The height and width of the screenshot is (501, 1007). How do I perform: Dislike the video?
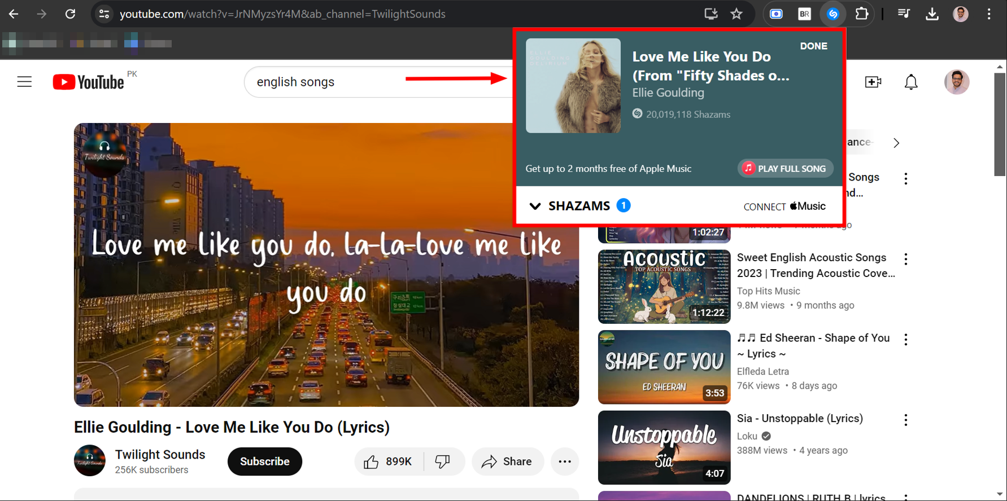point(443,462)
